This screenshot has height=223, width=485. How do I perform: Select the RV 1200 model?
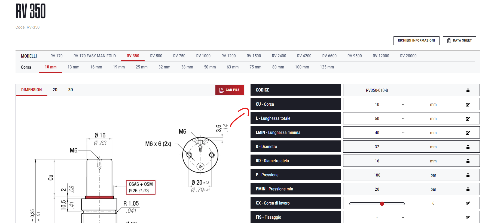point(228,56)
